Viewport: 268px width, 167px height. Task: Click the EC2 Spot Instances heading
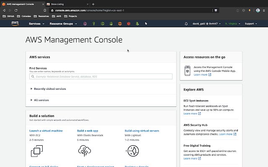196,101
